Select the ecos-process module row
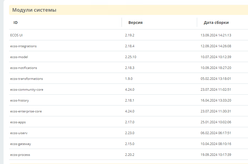Viewport: 248px width, 164px height. (129, 154)
